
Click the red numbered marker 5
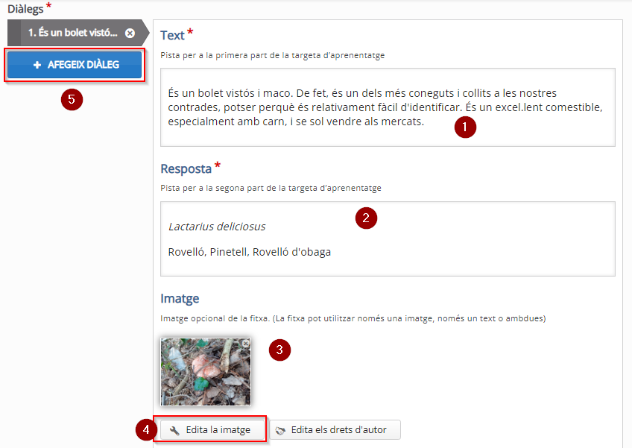(x=72, y=99)
